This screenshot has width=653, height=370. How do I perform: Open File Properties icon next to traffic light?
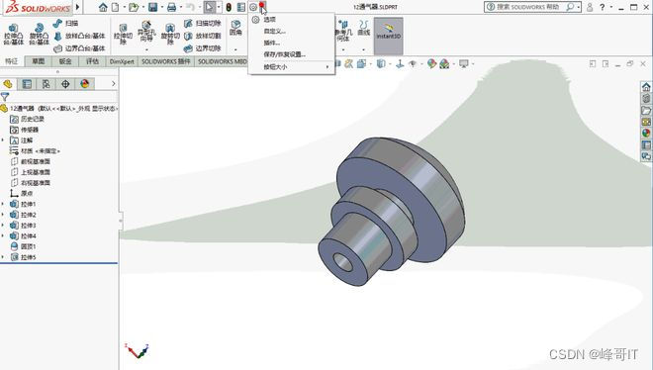(x=241, y=7)
